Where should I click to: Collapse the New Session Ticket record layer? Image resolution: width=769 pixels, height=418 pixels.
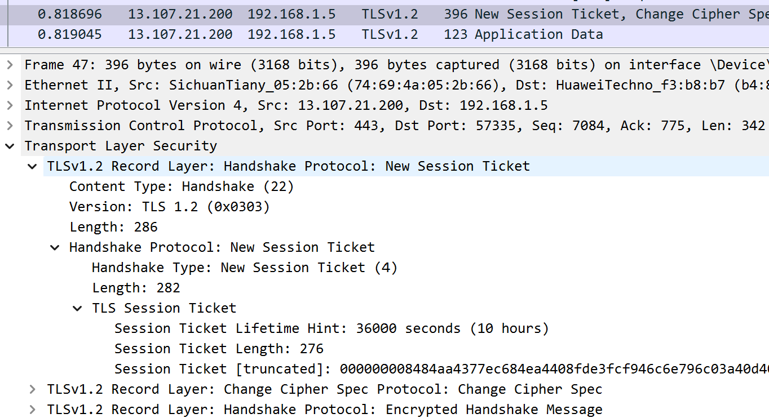(33, 166)
